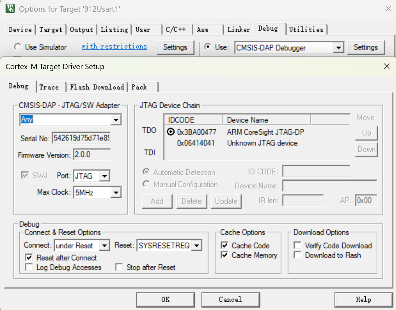Click the Move Down button
Viewport: 396px width, 310px height.
pyautogui.click(x=366, y=149)
